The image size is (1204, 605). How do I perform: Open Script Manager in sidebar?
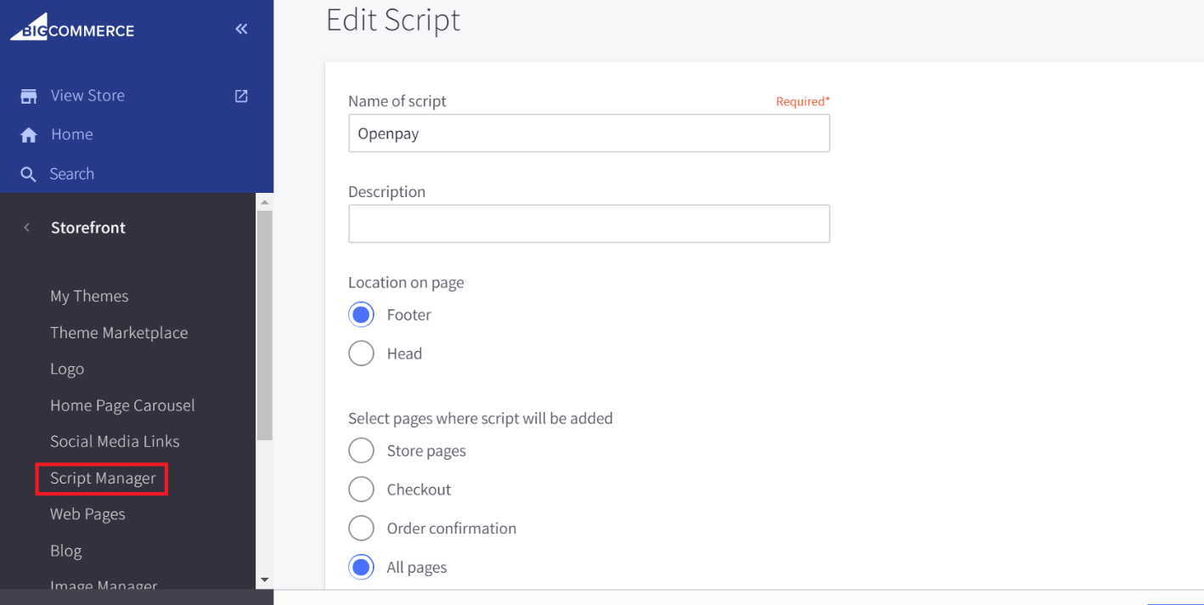click(103, 478)
